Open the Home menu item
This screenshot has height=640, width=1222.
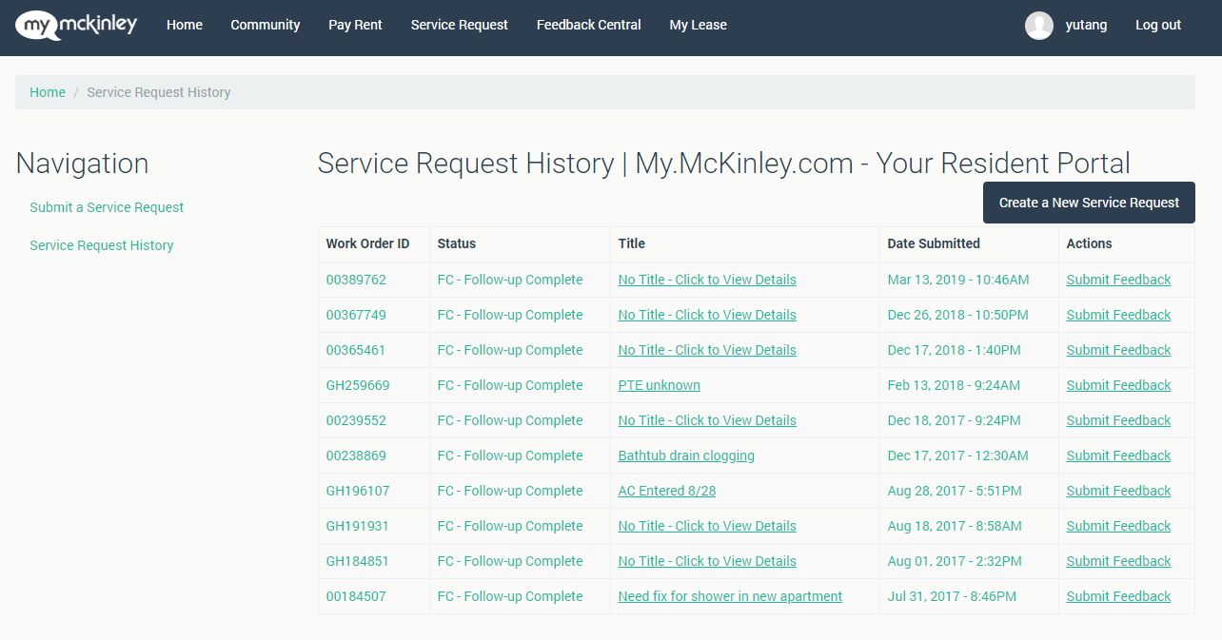(x=185, y=26)
